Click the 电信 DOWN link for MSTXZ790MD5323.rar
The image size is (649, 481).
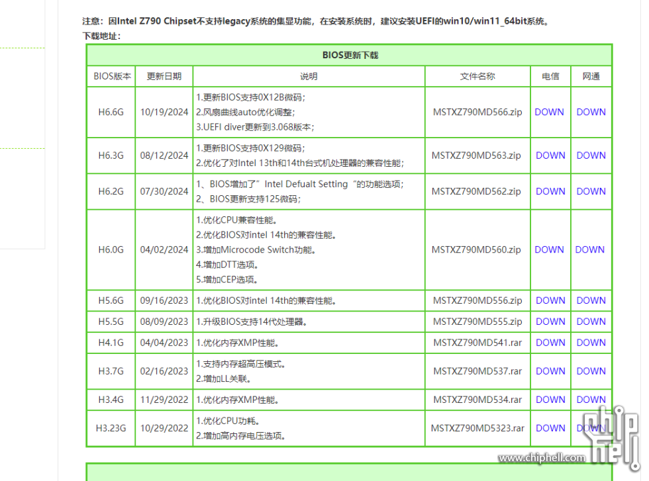(x=550, y=429)
